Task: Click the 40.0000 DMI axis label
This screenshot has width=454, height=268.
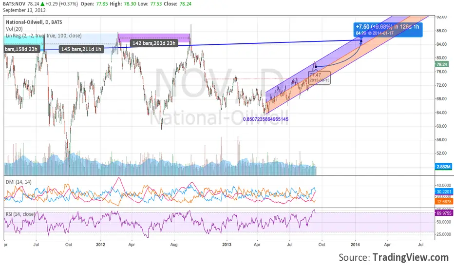Action: [444, 186]
